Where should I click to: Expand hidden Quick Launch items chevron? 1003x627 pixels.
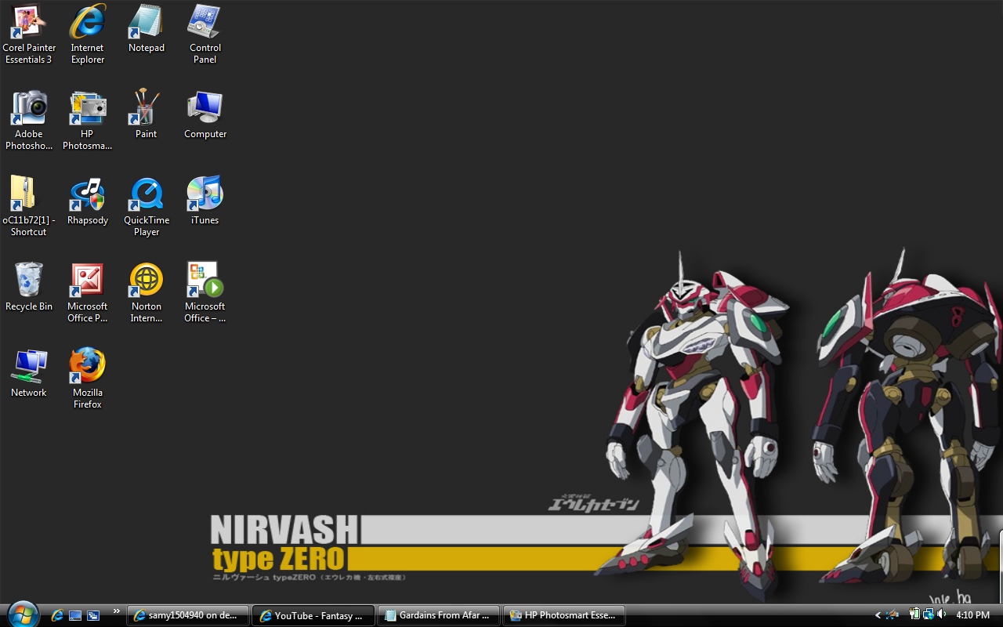click(117, 611)
